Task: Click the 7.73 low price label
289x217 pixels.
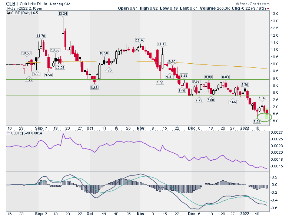Action: [199, 101]
